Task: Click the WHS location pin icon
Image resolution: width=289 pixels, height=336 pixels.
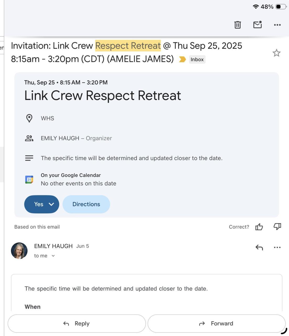Action: point(29,118)
